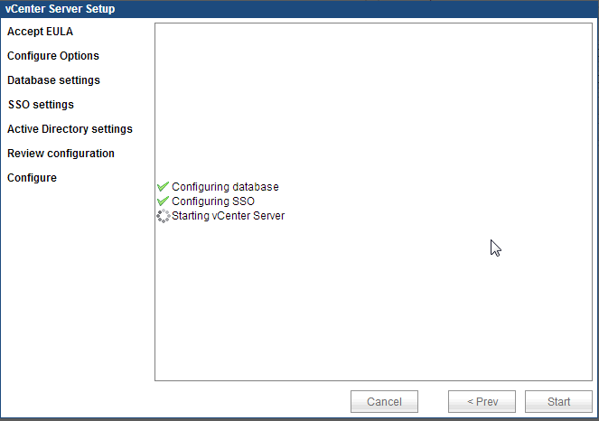Image resolution: width=599 pixels, height=421 pixels.
Task: Jump to the Review configuration step
Action: (61, 154)
